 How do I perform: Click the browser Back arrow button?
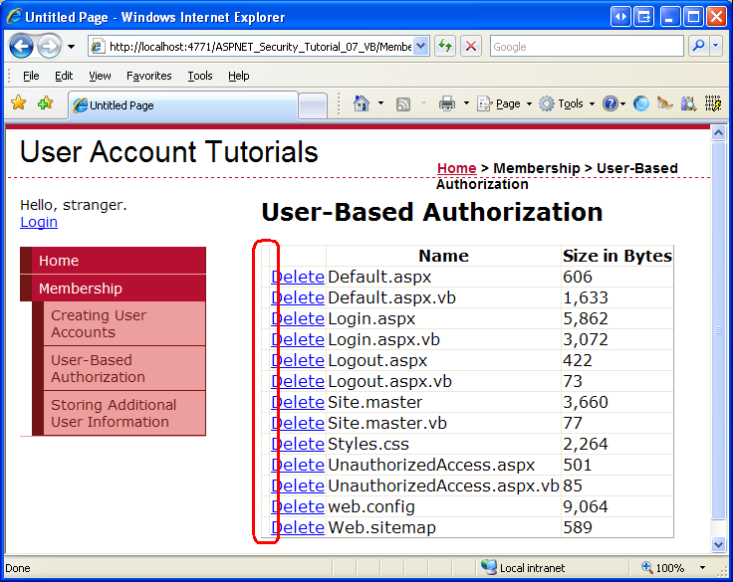point(21,46)
